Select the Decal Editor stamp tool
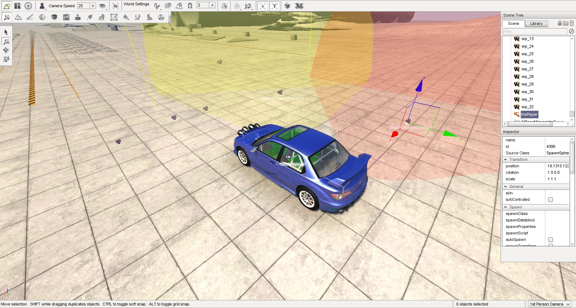Screen dimensions: 576x308 point(78,17)
